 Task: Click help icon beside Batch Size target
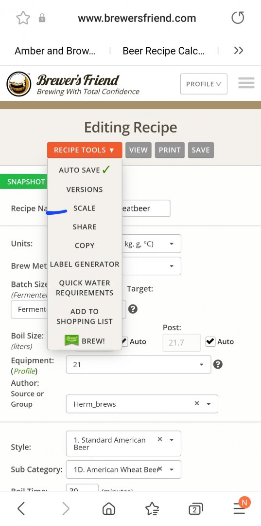(133, 309)
